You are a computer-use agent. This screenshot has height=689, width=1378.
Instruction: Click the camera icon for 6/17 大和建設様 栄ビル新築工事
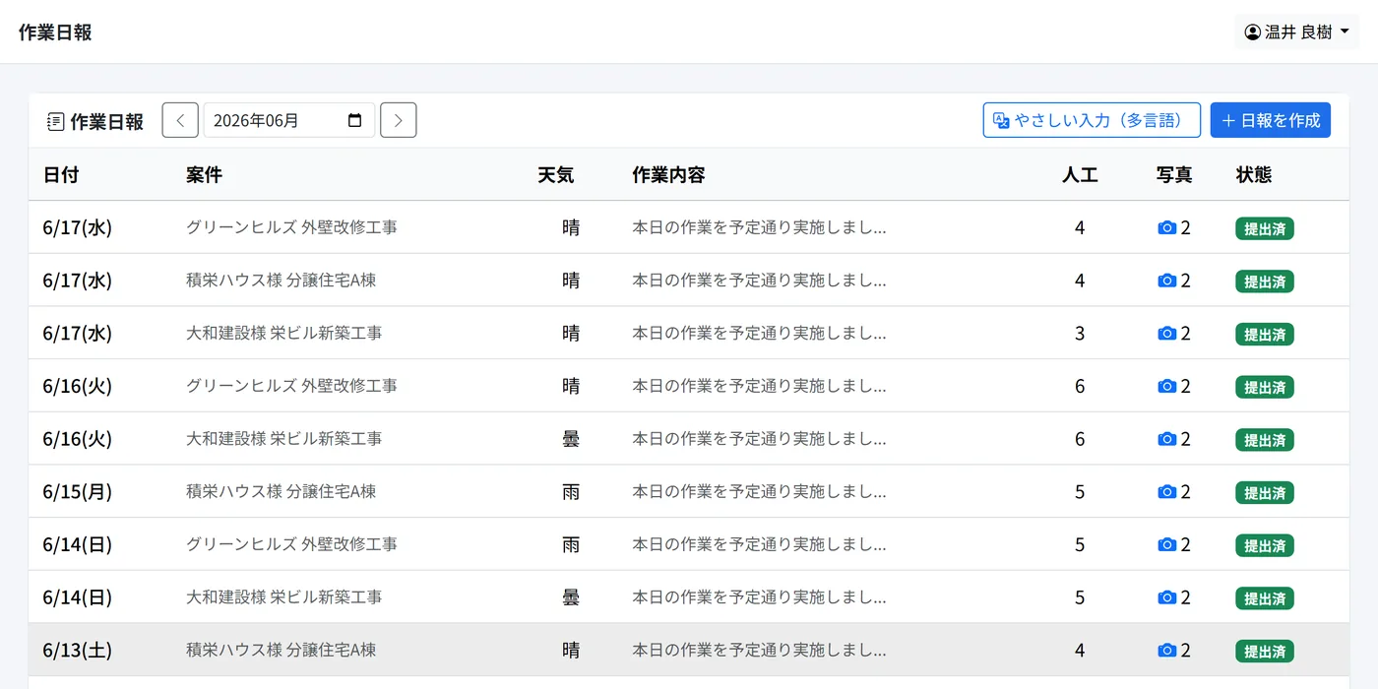click(1167, 334)
